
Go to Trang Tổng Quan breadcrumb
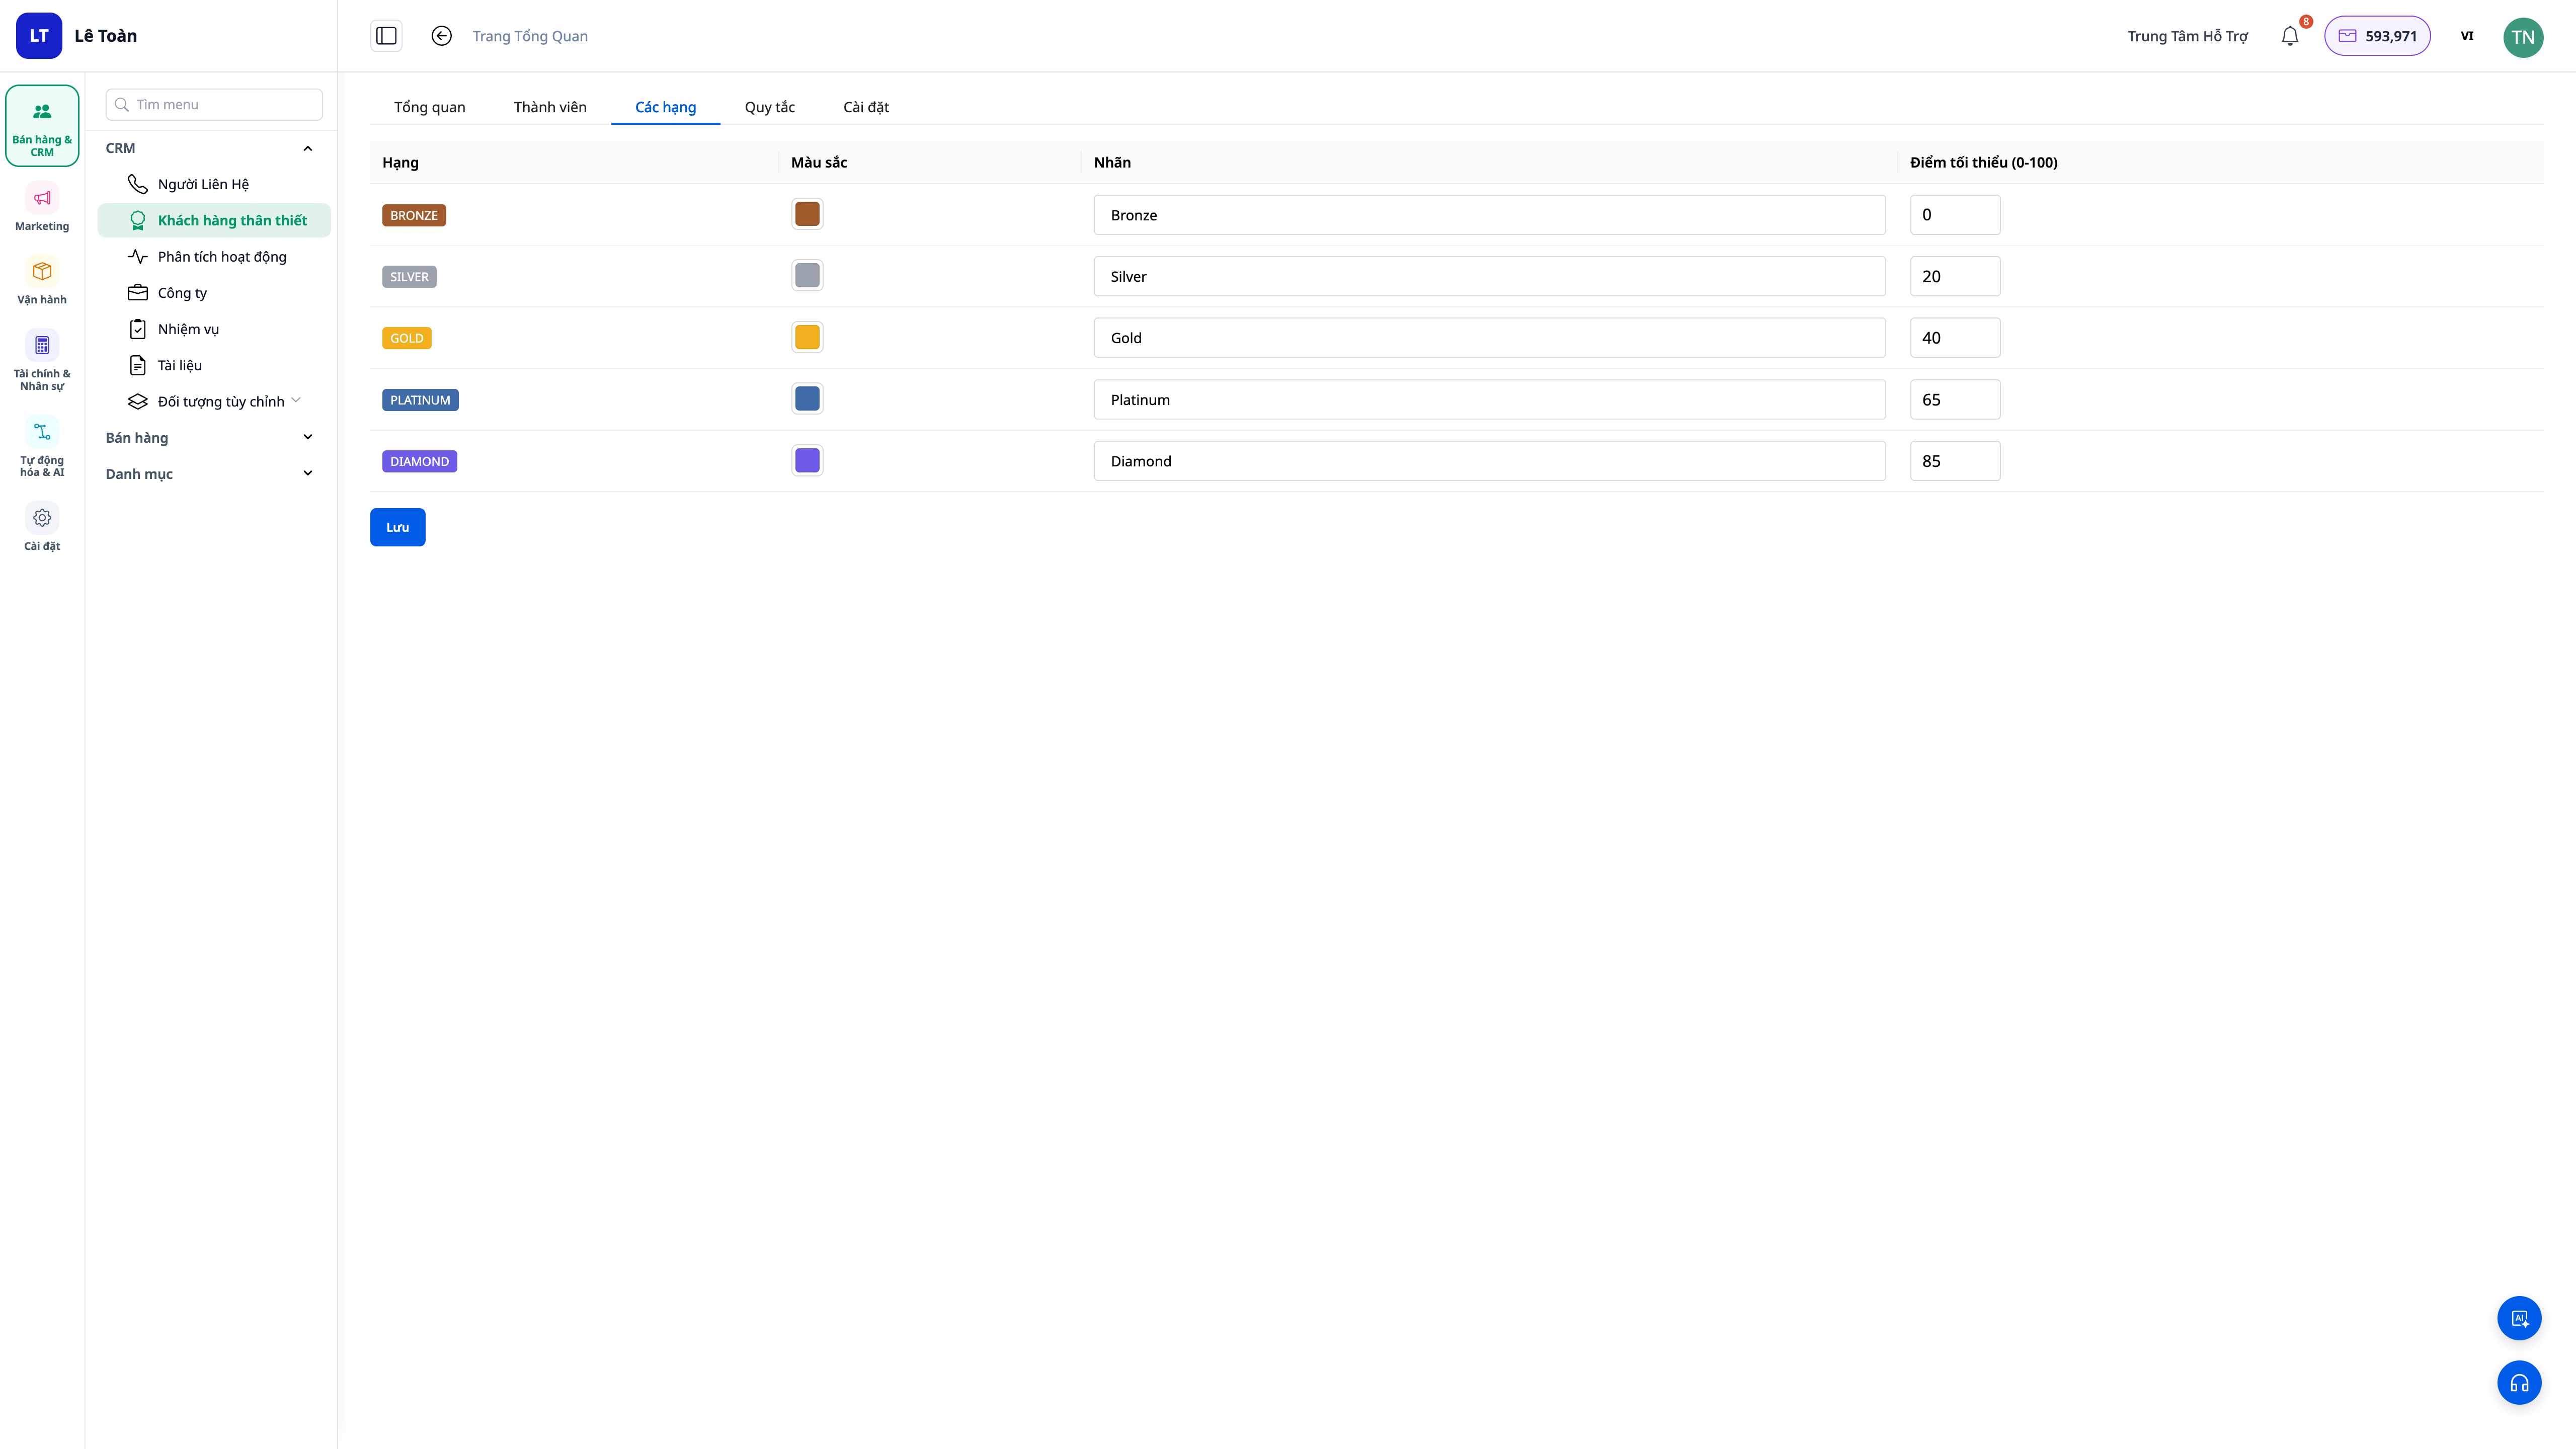click(x=530, y=36)
